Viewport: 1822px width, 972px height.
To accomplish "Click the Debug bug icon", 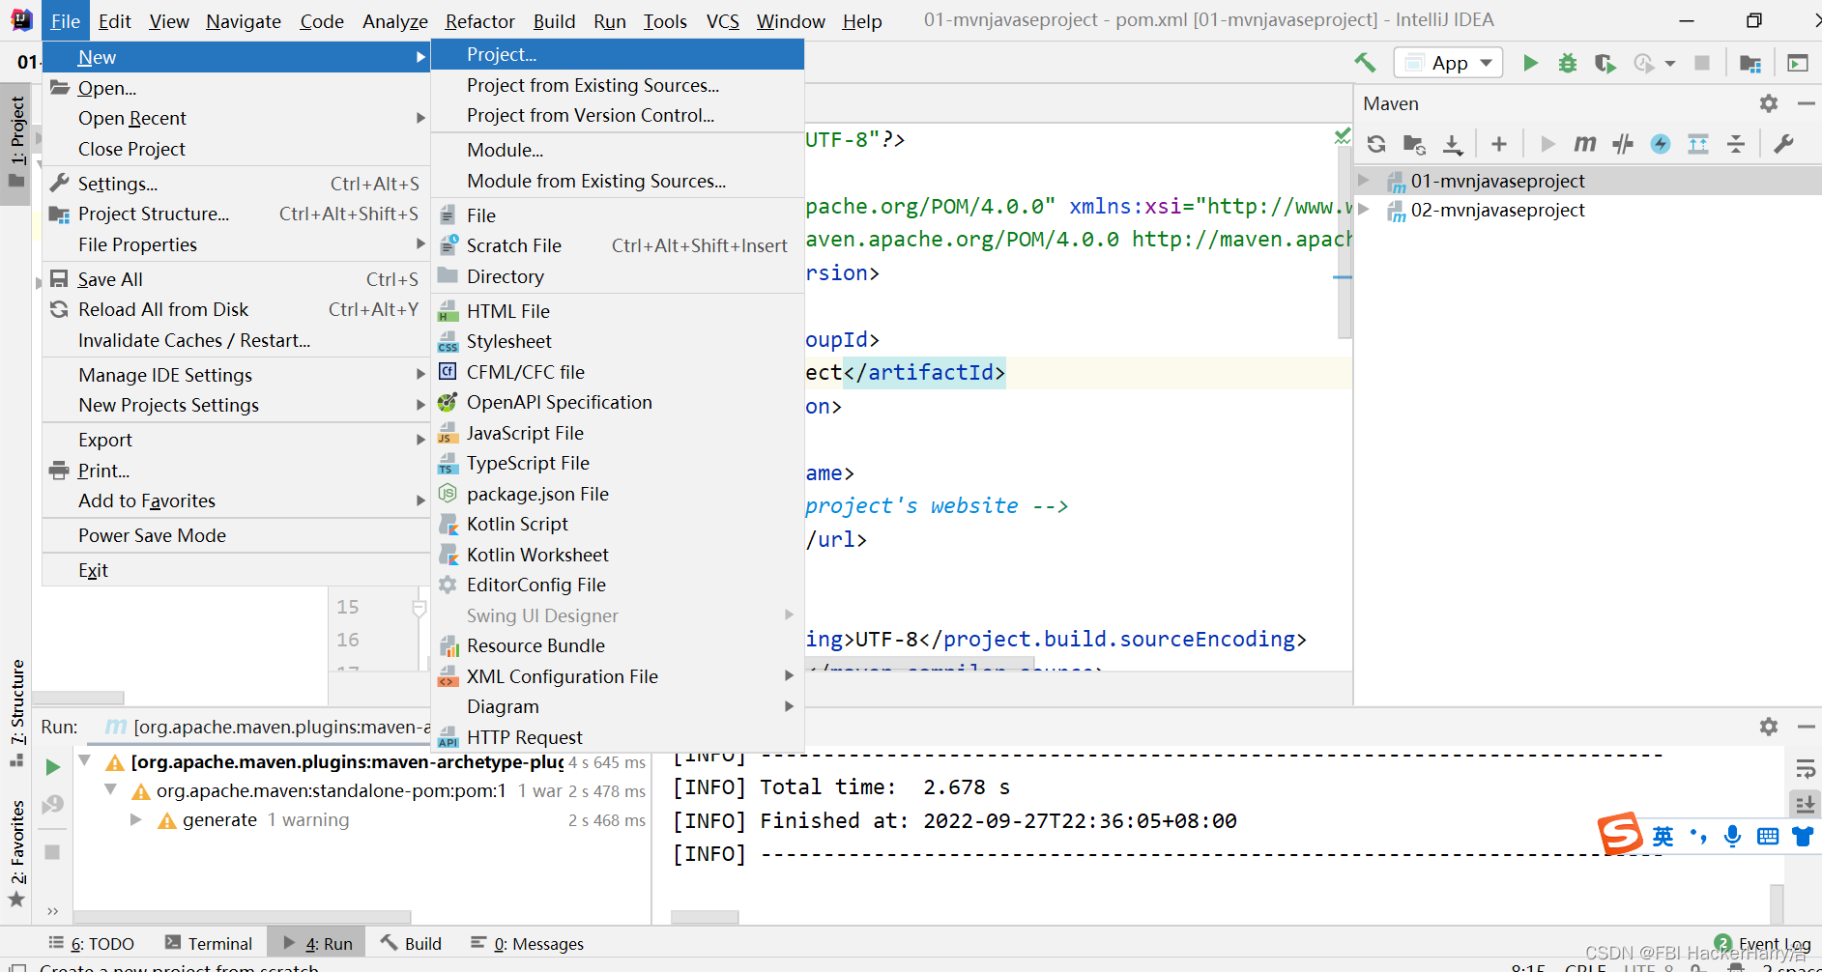I will (x=1567, y=64).
